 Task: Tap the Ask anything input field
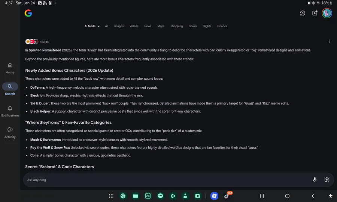[x=165, y=180]
